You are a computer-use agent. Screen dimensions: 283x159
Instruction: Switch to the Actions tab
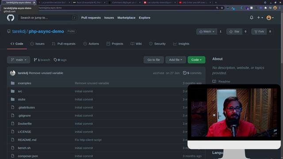pos(91,44)
